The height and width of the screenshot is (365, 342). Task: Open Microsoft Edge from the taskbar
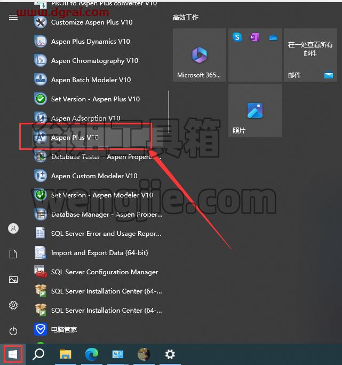tap(92, 354)
